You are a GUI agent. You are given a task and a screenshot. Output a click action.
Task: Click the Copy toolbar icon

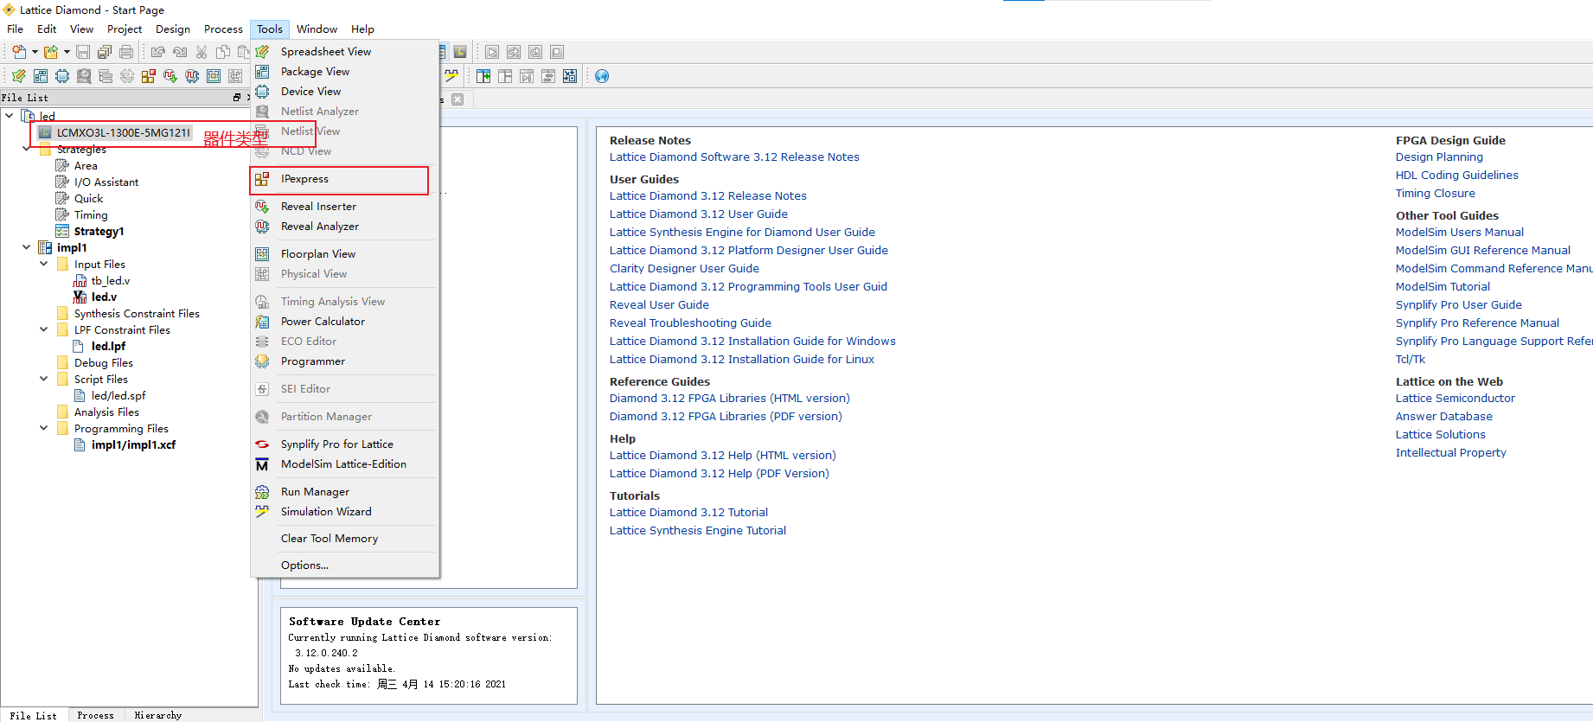coord(223,52)
